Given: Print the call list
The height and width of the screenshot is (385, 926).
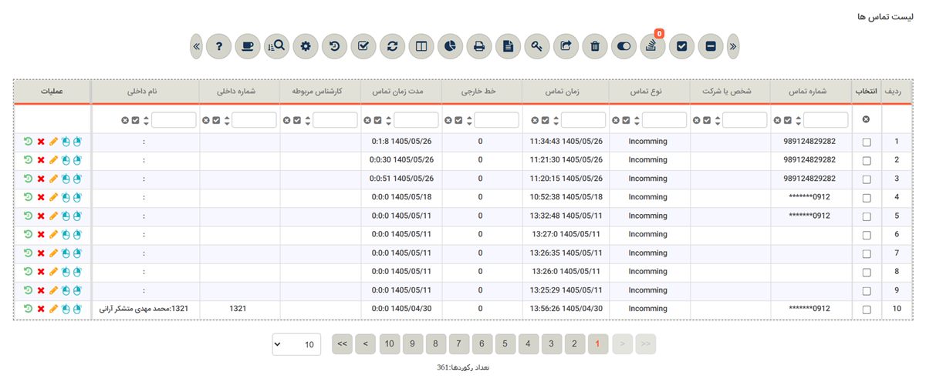Looking at the screenshot, I should 478,46.
